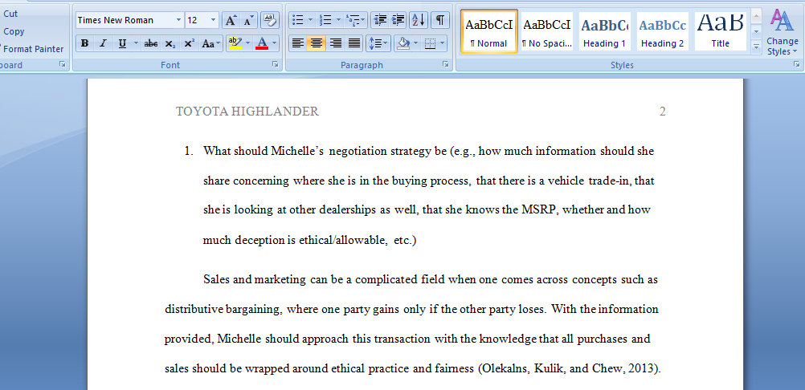Click the Copy command
Screen dimensions: 805x390
click(14, 31)
